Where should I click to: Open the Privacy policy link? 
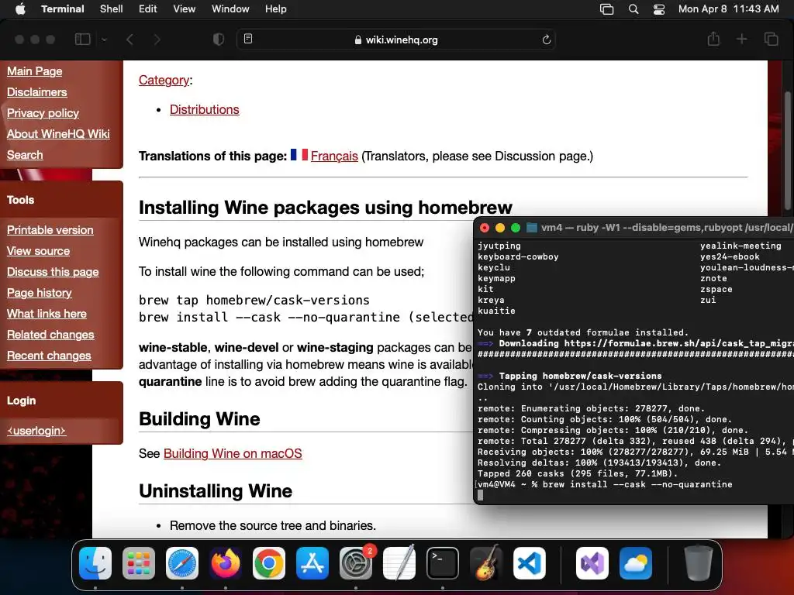click(x=43, y=113)
